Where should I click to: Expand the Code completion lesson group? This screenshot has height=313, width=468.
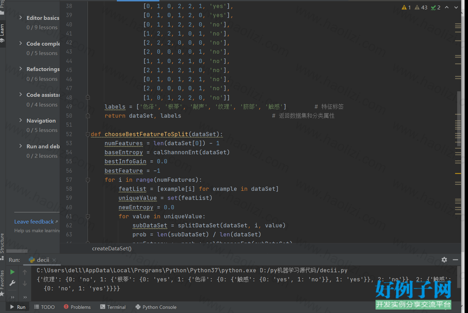coord(21,43)
